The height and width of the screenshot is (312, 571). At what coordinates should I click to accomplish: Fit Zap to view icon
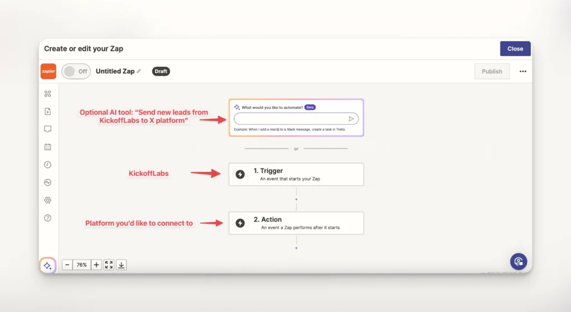(x=109, y=265)
